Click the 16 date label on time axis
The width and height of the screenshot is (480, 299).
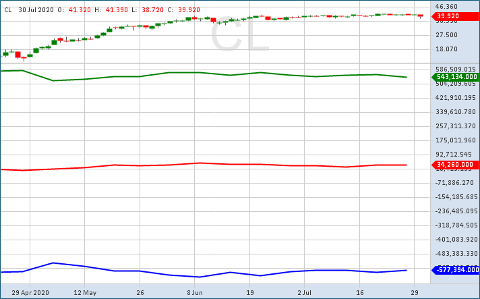coord(360,292)
